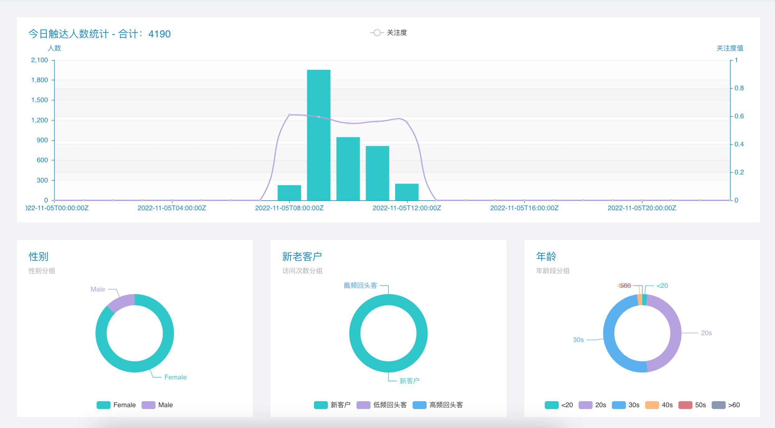The height and width of the screenshot is (428, 775).
Task: Click the 高频回头客 pie label
Action: [360, 286]
